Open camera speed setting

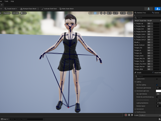pos(129,13)
